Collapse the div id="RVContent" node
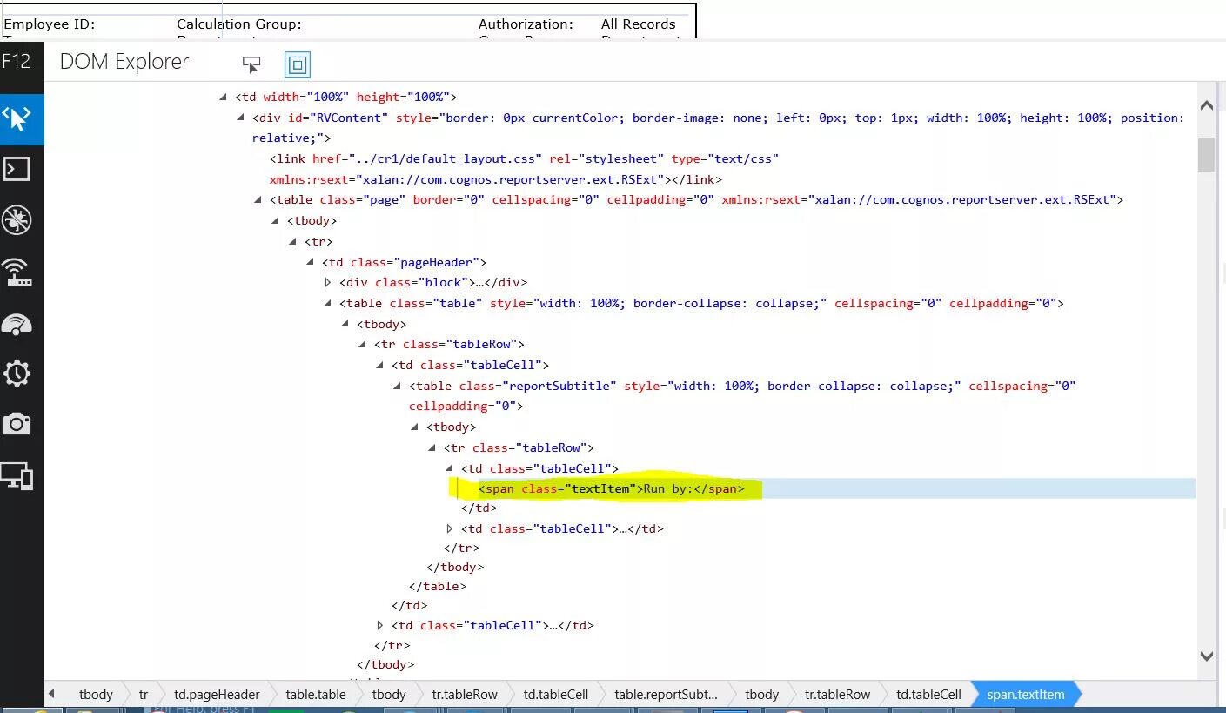 click(x=241, y=118)
